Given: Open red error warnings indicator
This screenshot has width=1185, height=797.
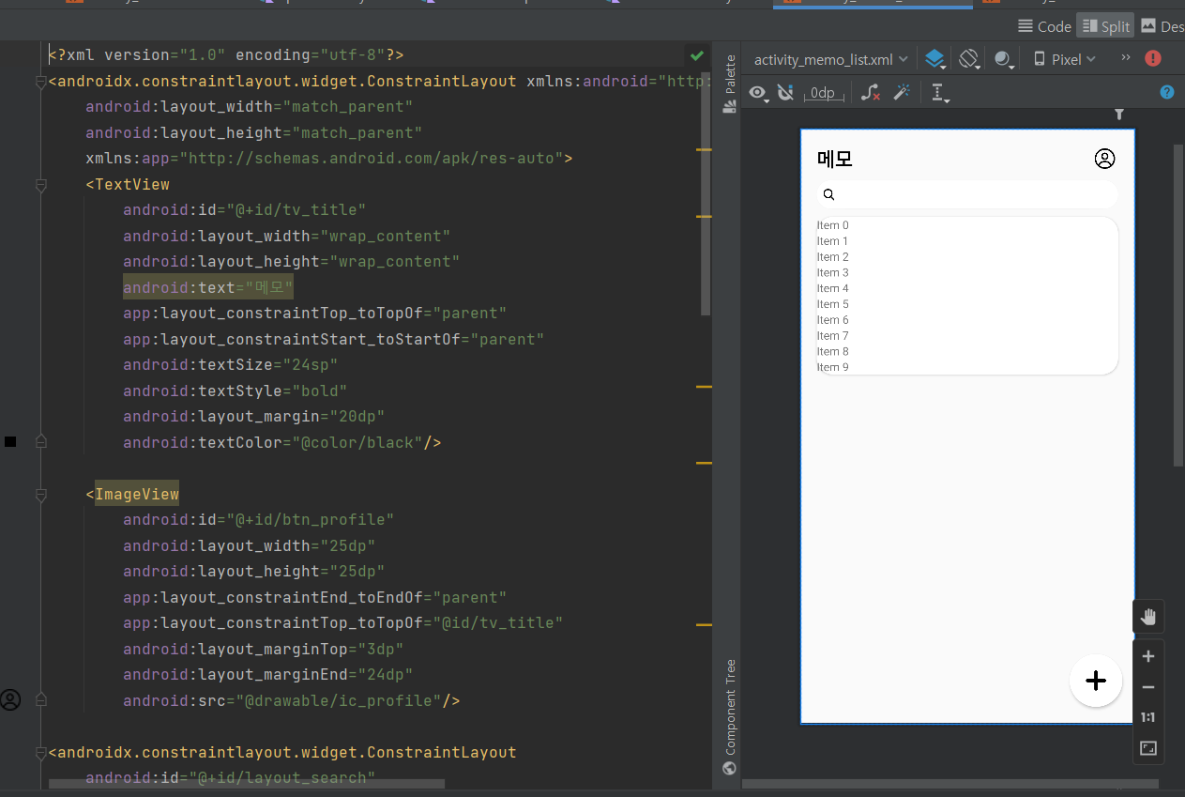Looking at the screenshot, I should click(x=1153, y=58).
